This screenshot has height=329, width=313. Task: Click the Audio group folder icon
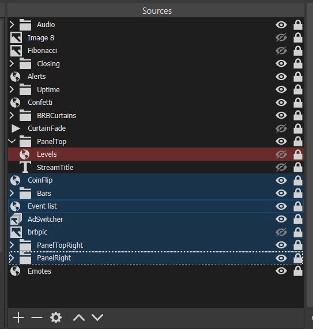[x=25, y=25]
